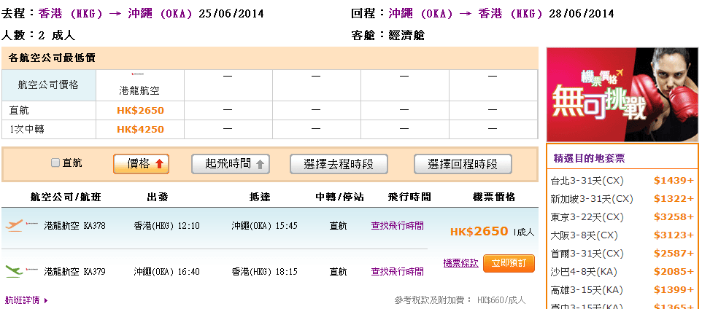
Task: Open the 選擇回程時段 return time selector
Action: click(x=461, y=164)
